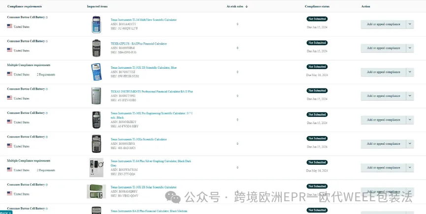Open blue TI-30X IIS calculator thumbnail
The image size is (426, 214).
point(97,72)
